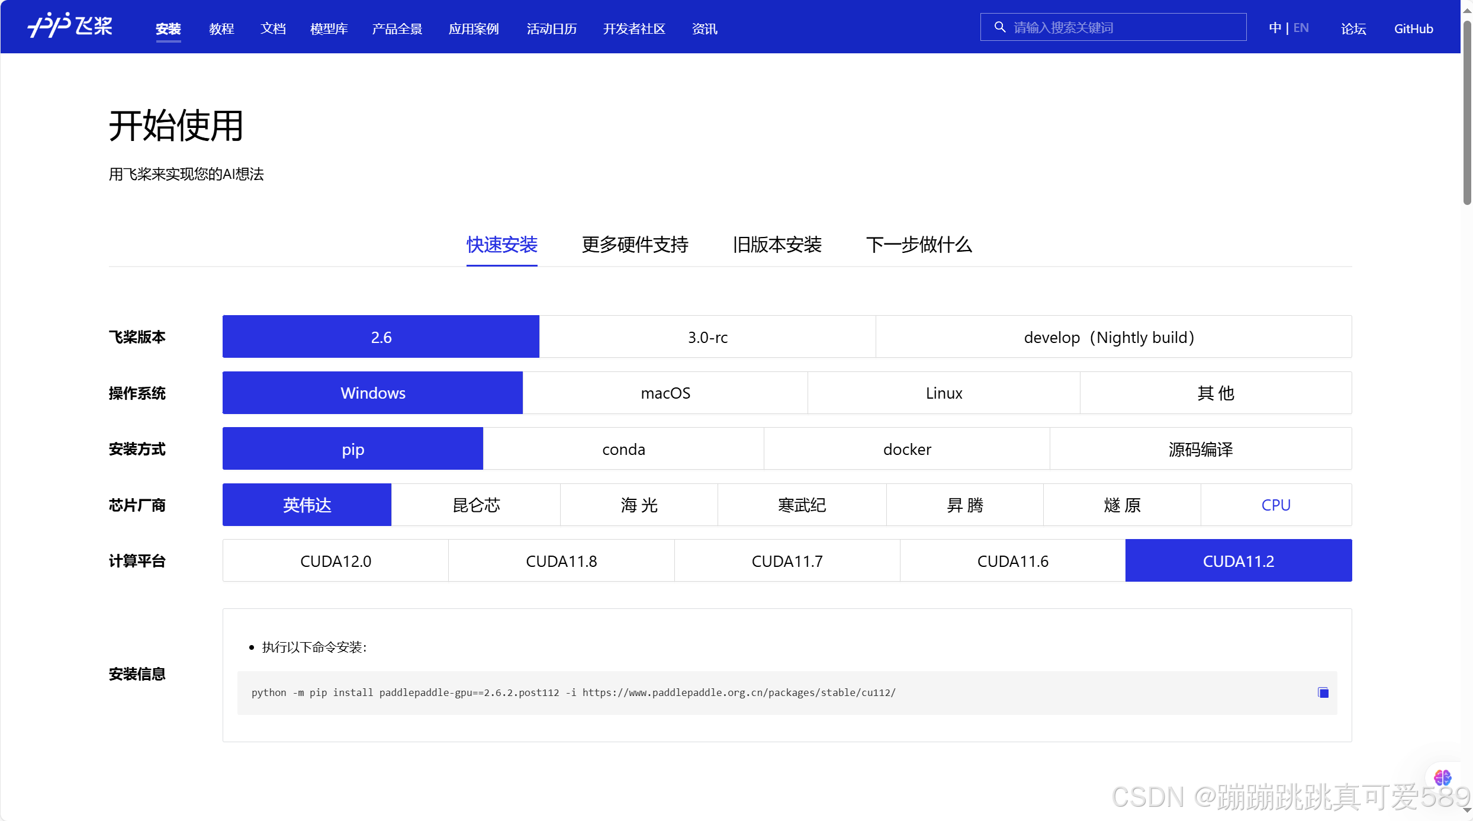
Task: Open 开发者社区 navigation menu
Action: [634, 28]
